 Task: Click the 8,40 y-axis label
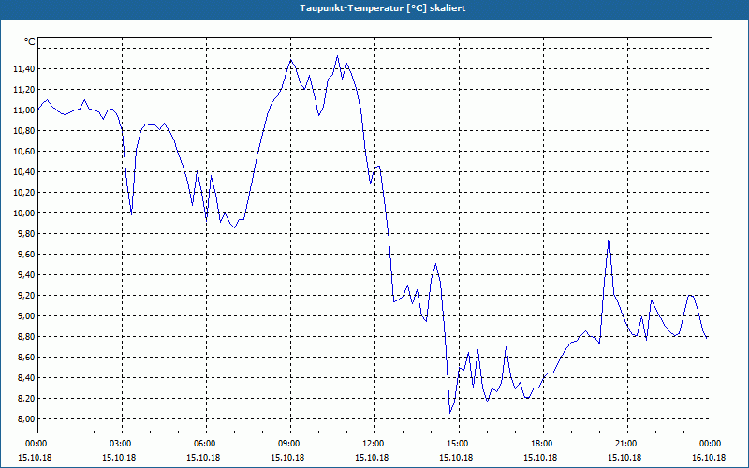26,378
